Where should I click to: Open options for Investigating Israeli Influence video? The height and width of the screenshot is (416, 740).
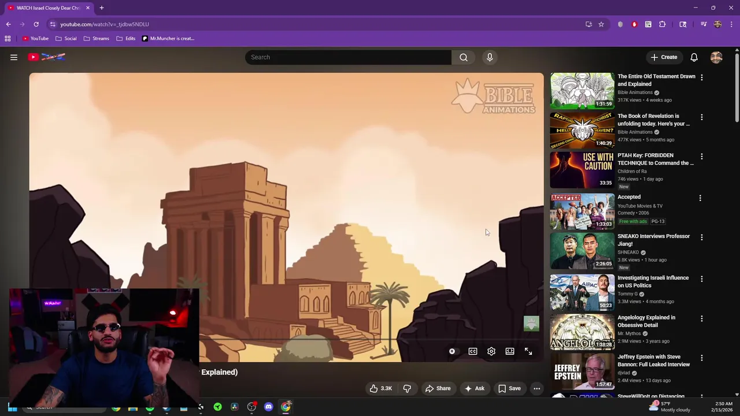point(701,279)
